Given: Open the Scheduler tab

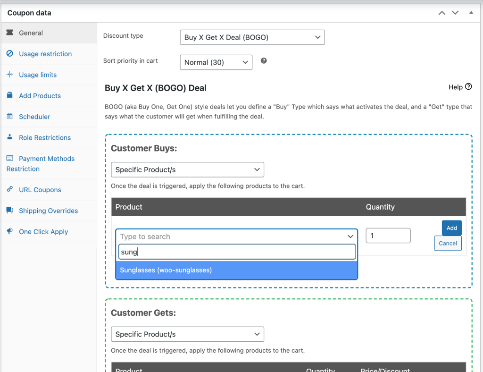Looking at the screenshot, I should 49,117.
